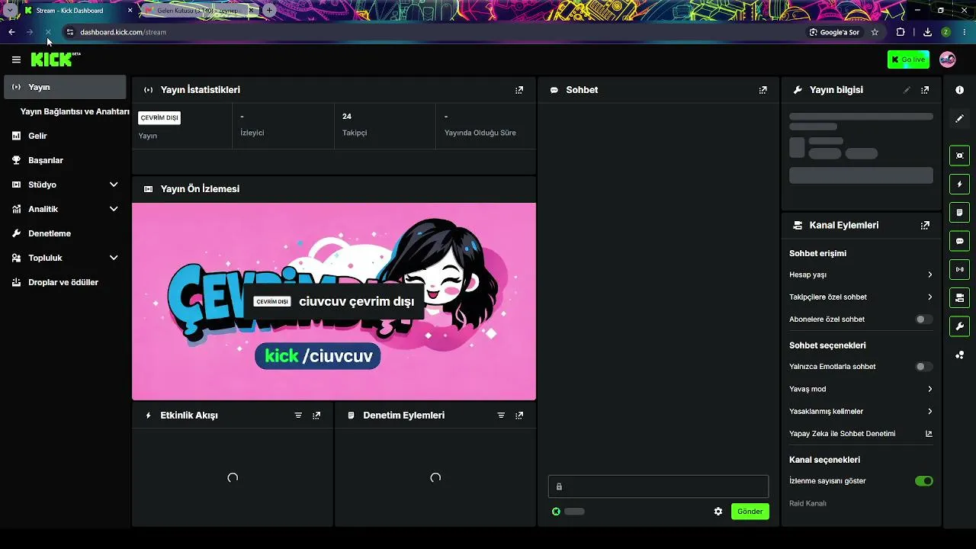Stop page loading with the X button
Image resolution: width=976 pixels, height=549 pixels.
47,32
